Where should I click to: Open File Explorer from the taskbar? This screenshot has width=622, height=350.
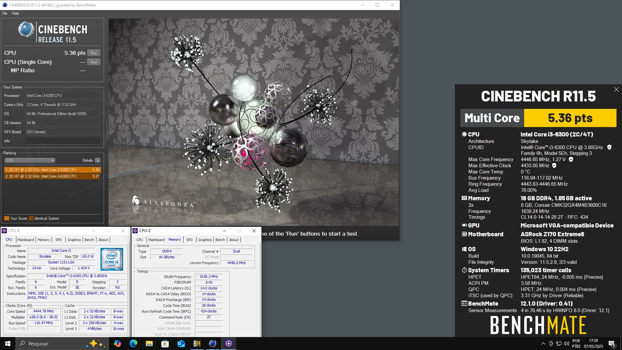click(x=149, y=344)
